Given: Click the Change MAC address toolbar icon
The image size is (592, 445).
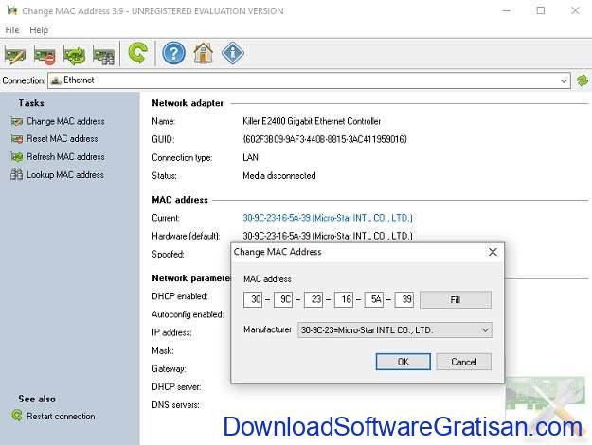Looking at the screenshot, I should pos(15,55).
